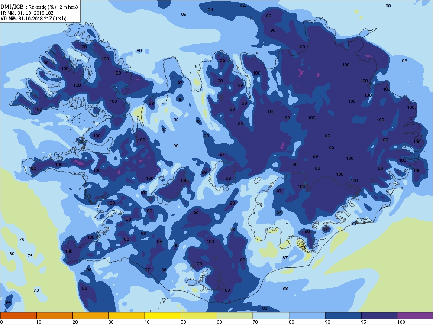Click the legend scale label '50'
This screenshot has height=325, width=433.
pyautogui.click(x=183, y=322)
